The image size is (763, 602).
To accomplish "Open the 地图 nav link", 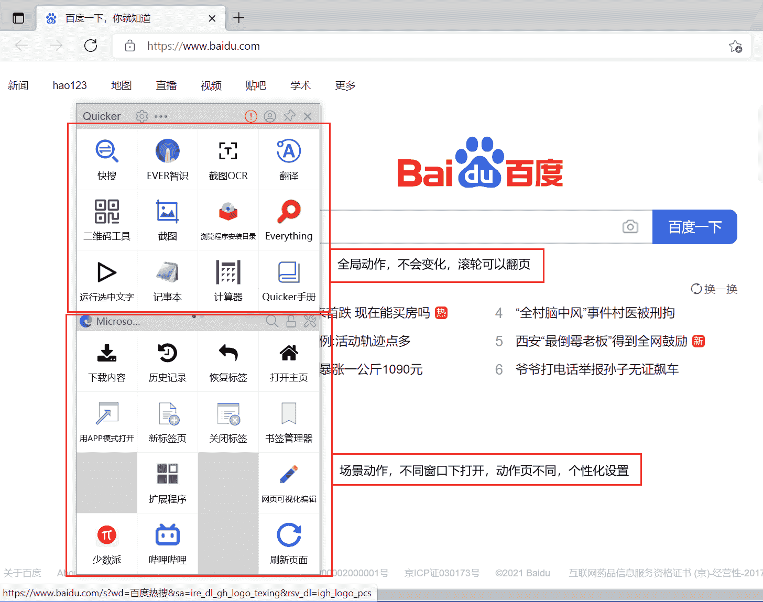I will 122,85.
